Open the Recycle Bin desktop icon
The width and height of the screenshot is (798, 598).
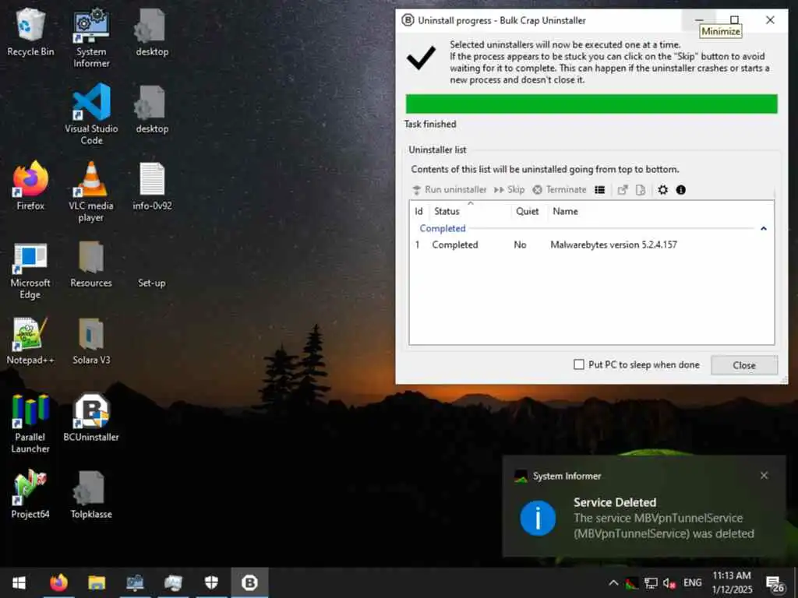[30, 32]
